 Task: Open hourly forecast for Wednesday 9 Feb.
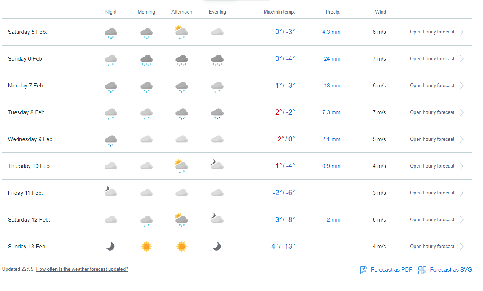(x=432, y=139)
